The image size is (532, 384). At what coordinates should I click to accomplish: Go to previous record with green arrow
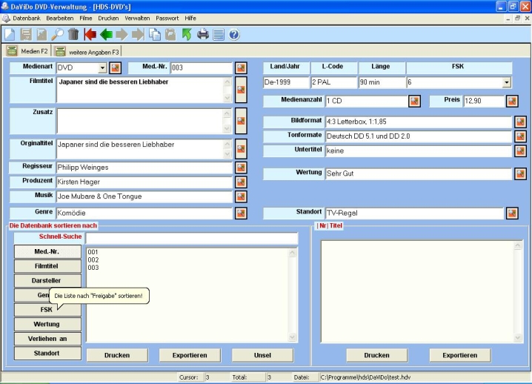click(106, 34)
